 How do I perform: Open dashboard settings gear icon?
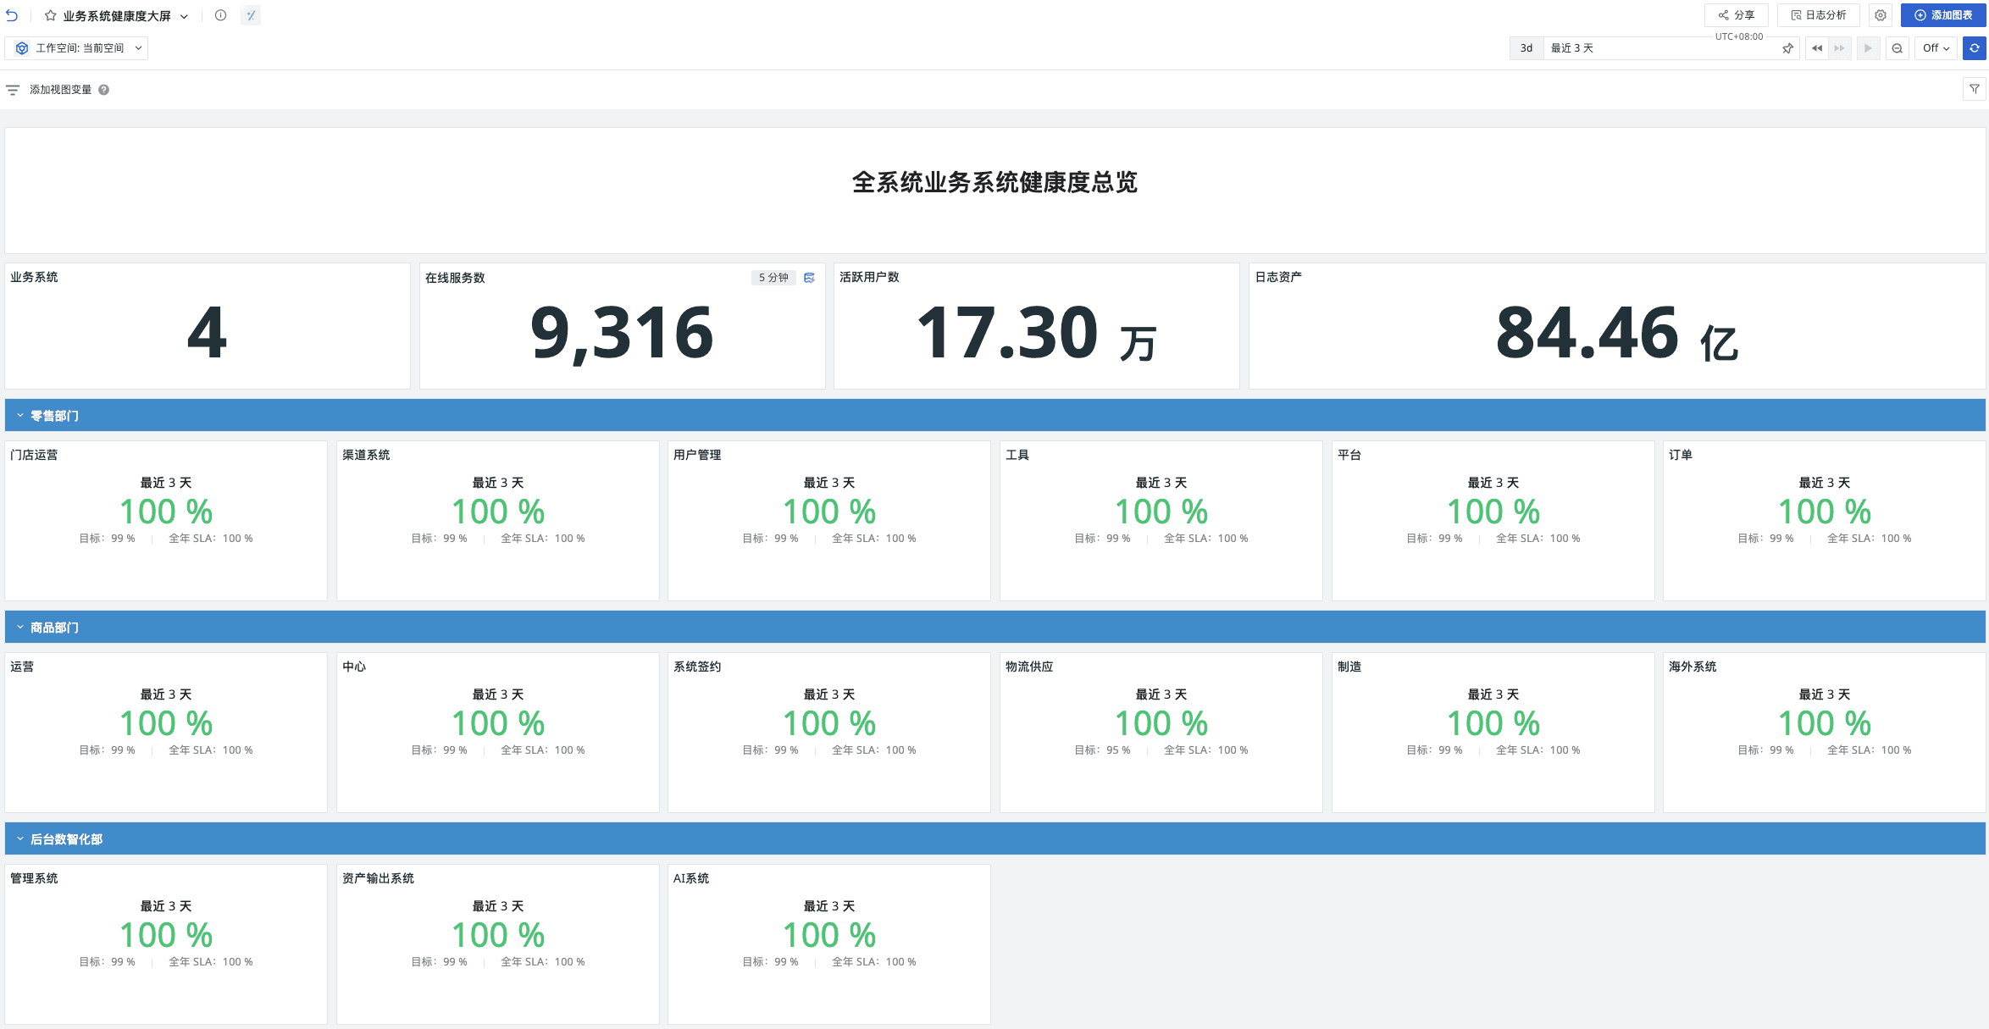tap(1880, 15)
